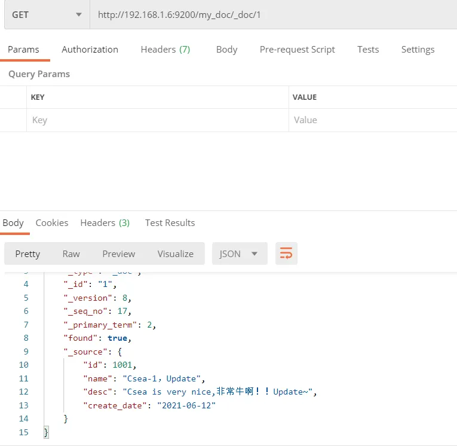Open the request Headers (7) tab
457x446 pixels.
point(165,50)
